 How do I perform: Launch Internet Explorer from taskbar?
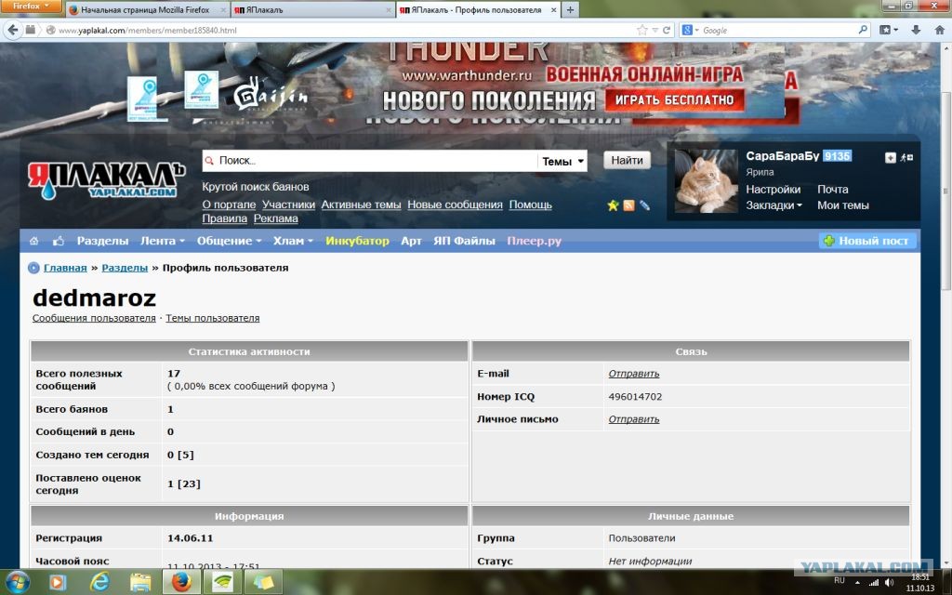coord(99,582)
